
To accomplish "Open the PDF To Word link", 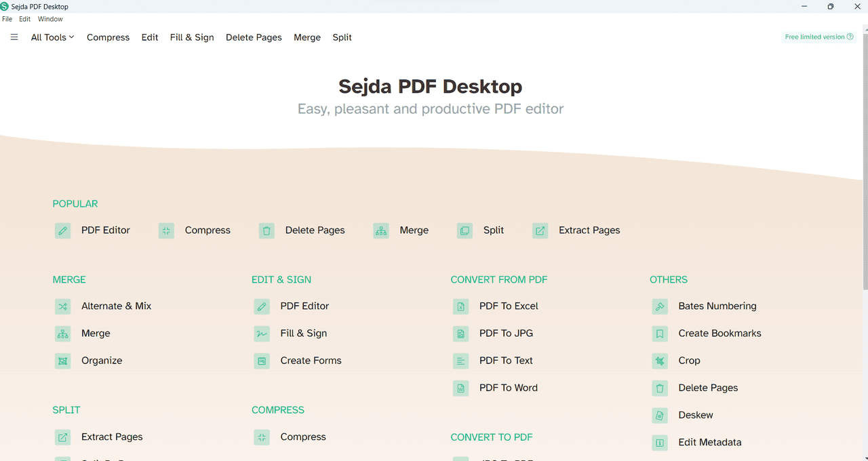I will [509, 388].
